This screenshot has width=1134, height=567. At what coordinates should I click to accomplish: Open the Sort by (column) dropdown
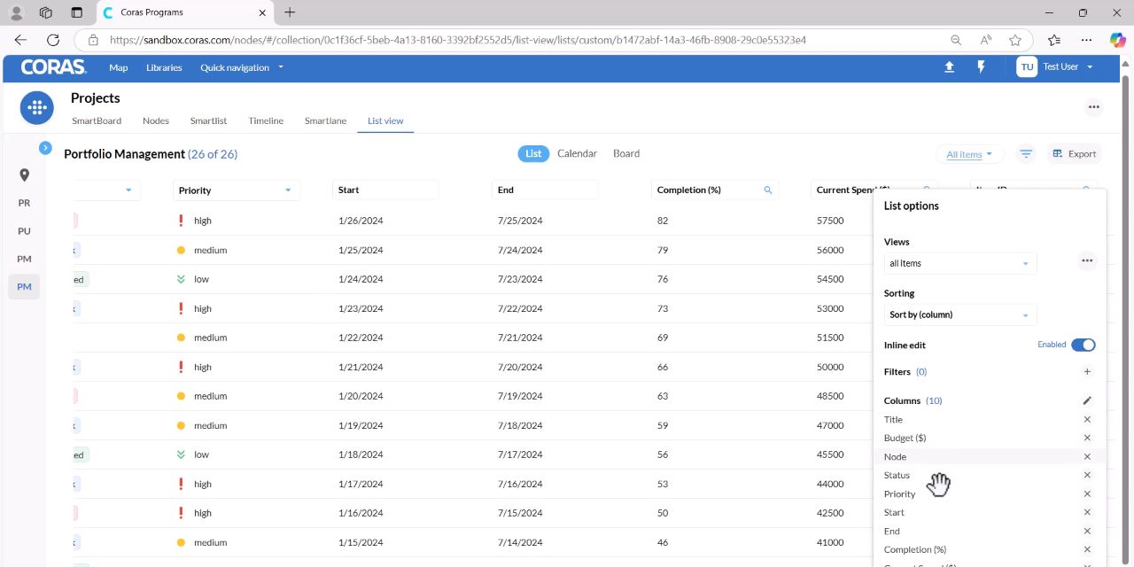click(x=960, y=315)
